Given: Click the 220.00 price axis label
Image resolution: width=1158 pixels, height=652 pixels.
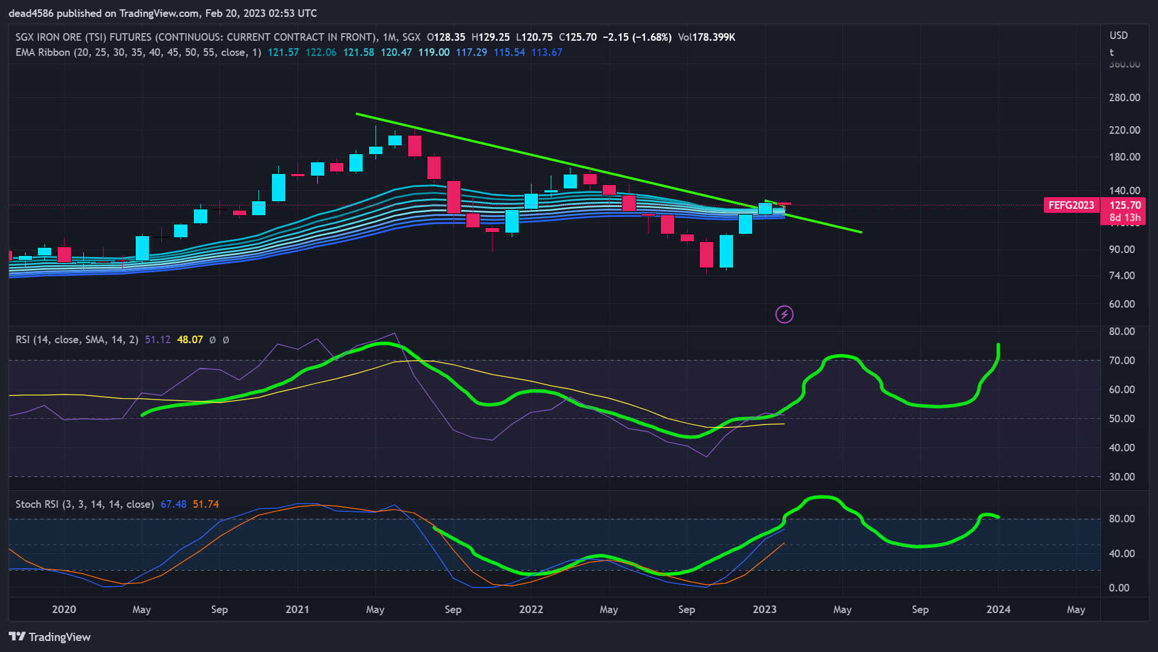Looking at the screenshot, I should (1125, 130).
